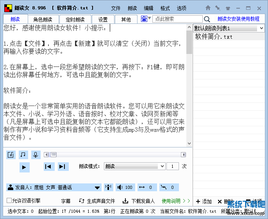Viewport: 268px width, 219px height.
Task: Click the microphone record icon
Action: tap(36, 155)
